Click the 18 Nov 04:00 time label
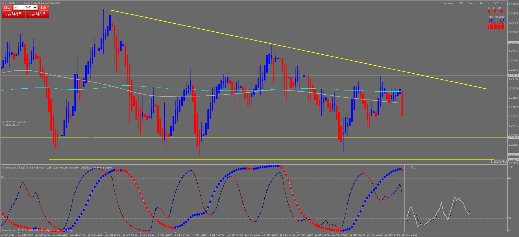The height and width of the screenshot is (237, 519). pos(287,235)
